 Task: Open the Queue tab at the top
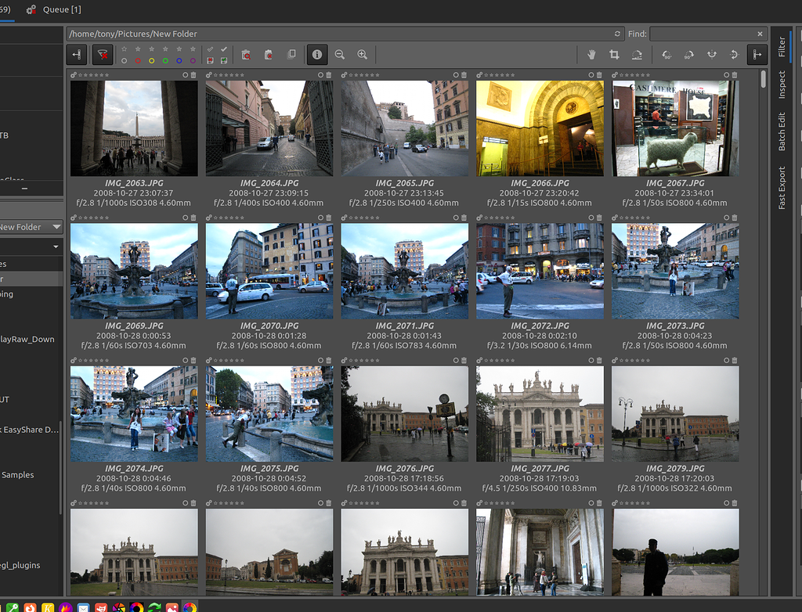pos(53,9)
